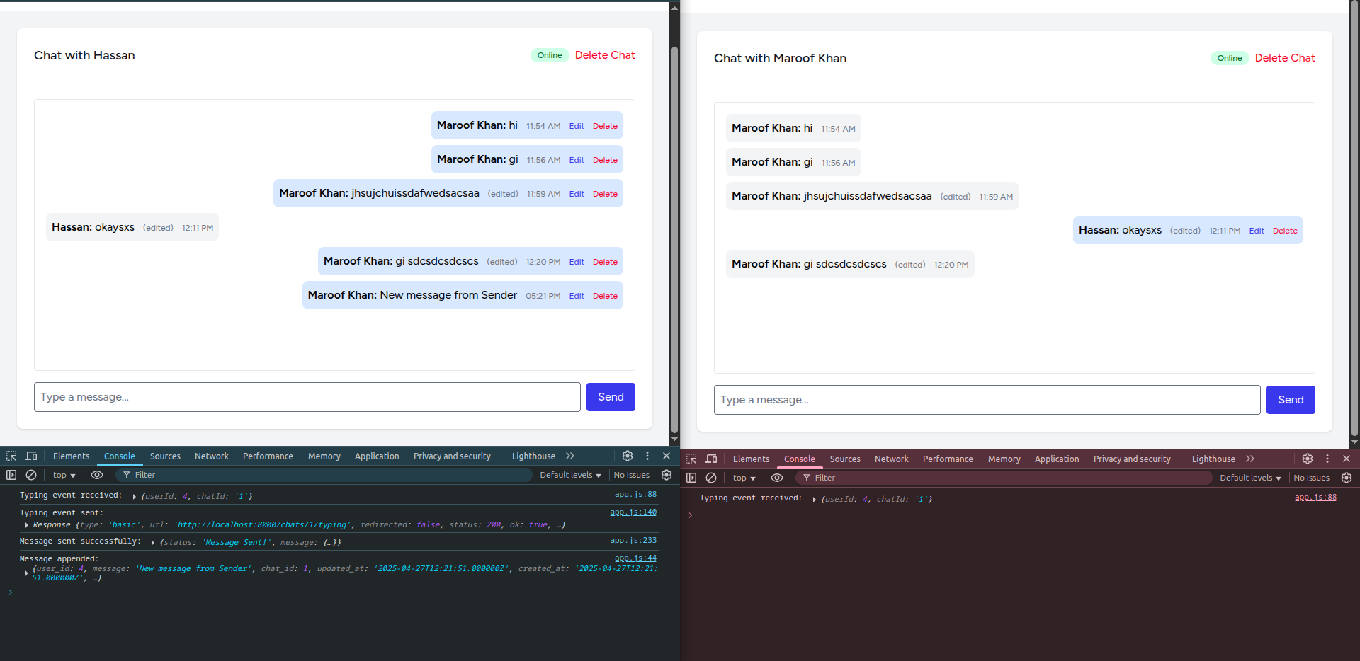Open the three-dot menu in right DevTools
Viewport: 1360px width, 661px height.
[x=1327, y=459]
